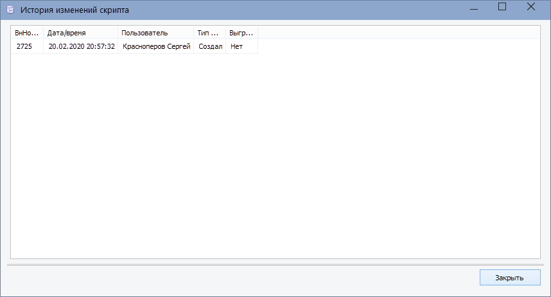Click the divider between Пользователь and Тип headers
The width and height of the screenshot is (551, 297).
(x=193, y=32)
